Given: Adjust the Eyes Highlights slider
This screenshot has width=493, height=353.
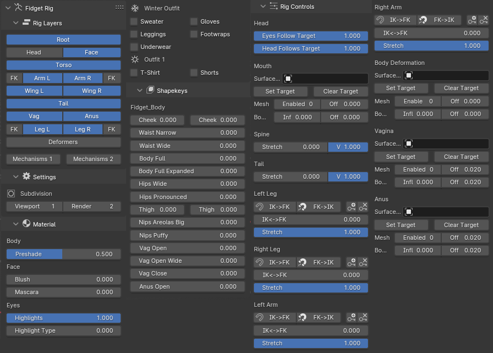Looking at the screenshot, I should (x=63, y=318).
